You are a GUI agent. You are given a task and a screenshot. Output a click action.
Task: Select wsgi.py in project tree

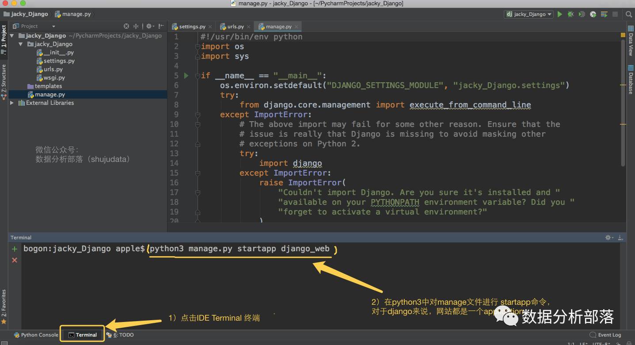click(51, 77)
